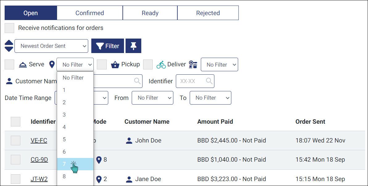Screen dimensions: 368x186
Task: Click the Identifier column header
Action: pyautogui.click(x=43, y=122)
